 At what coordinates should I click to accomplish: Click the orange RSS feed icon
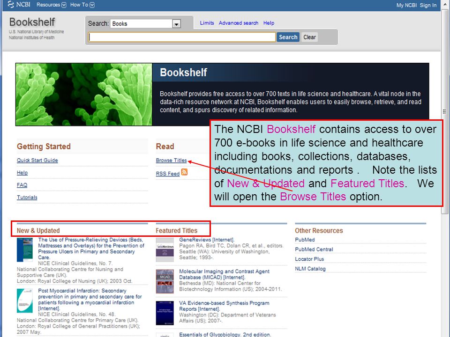coord(184,172)
